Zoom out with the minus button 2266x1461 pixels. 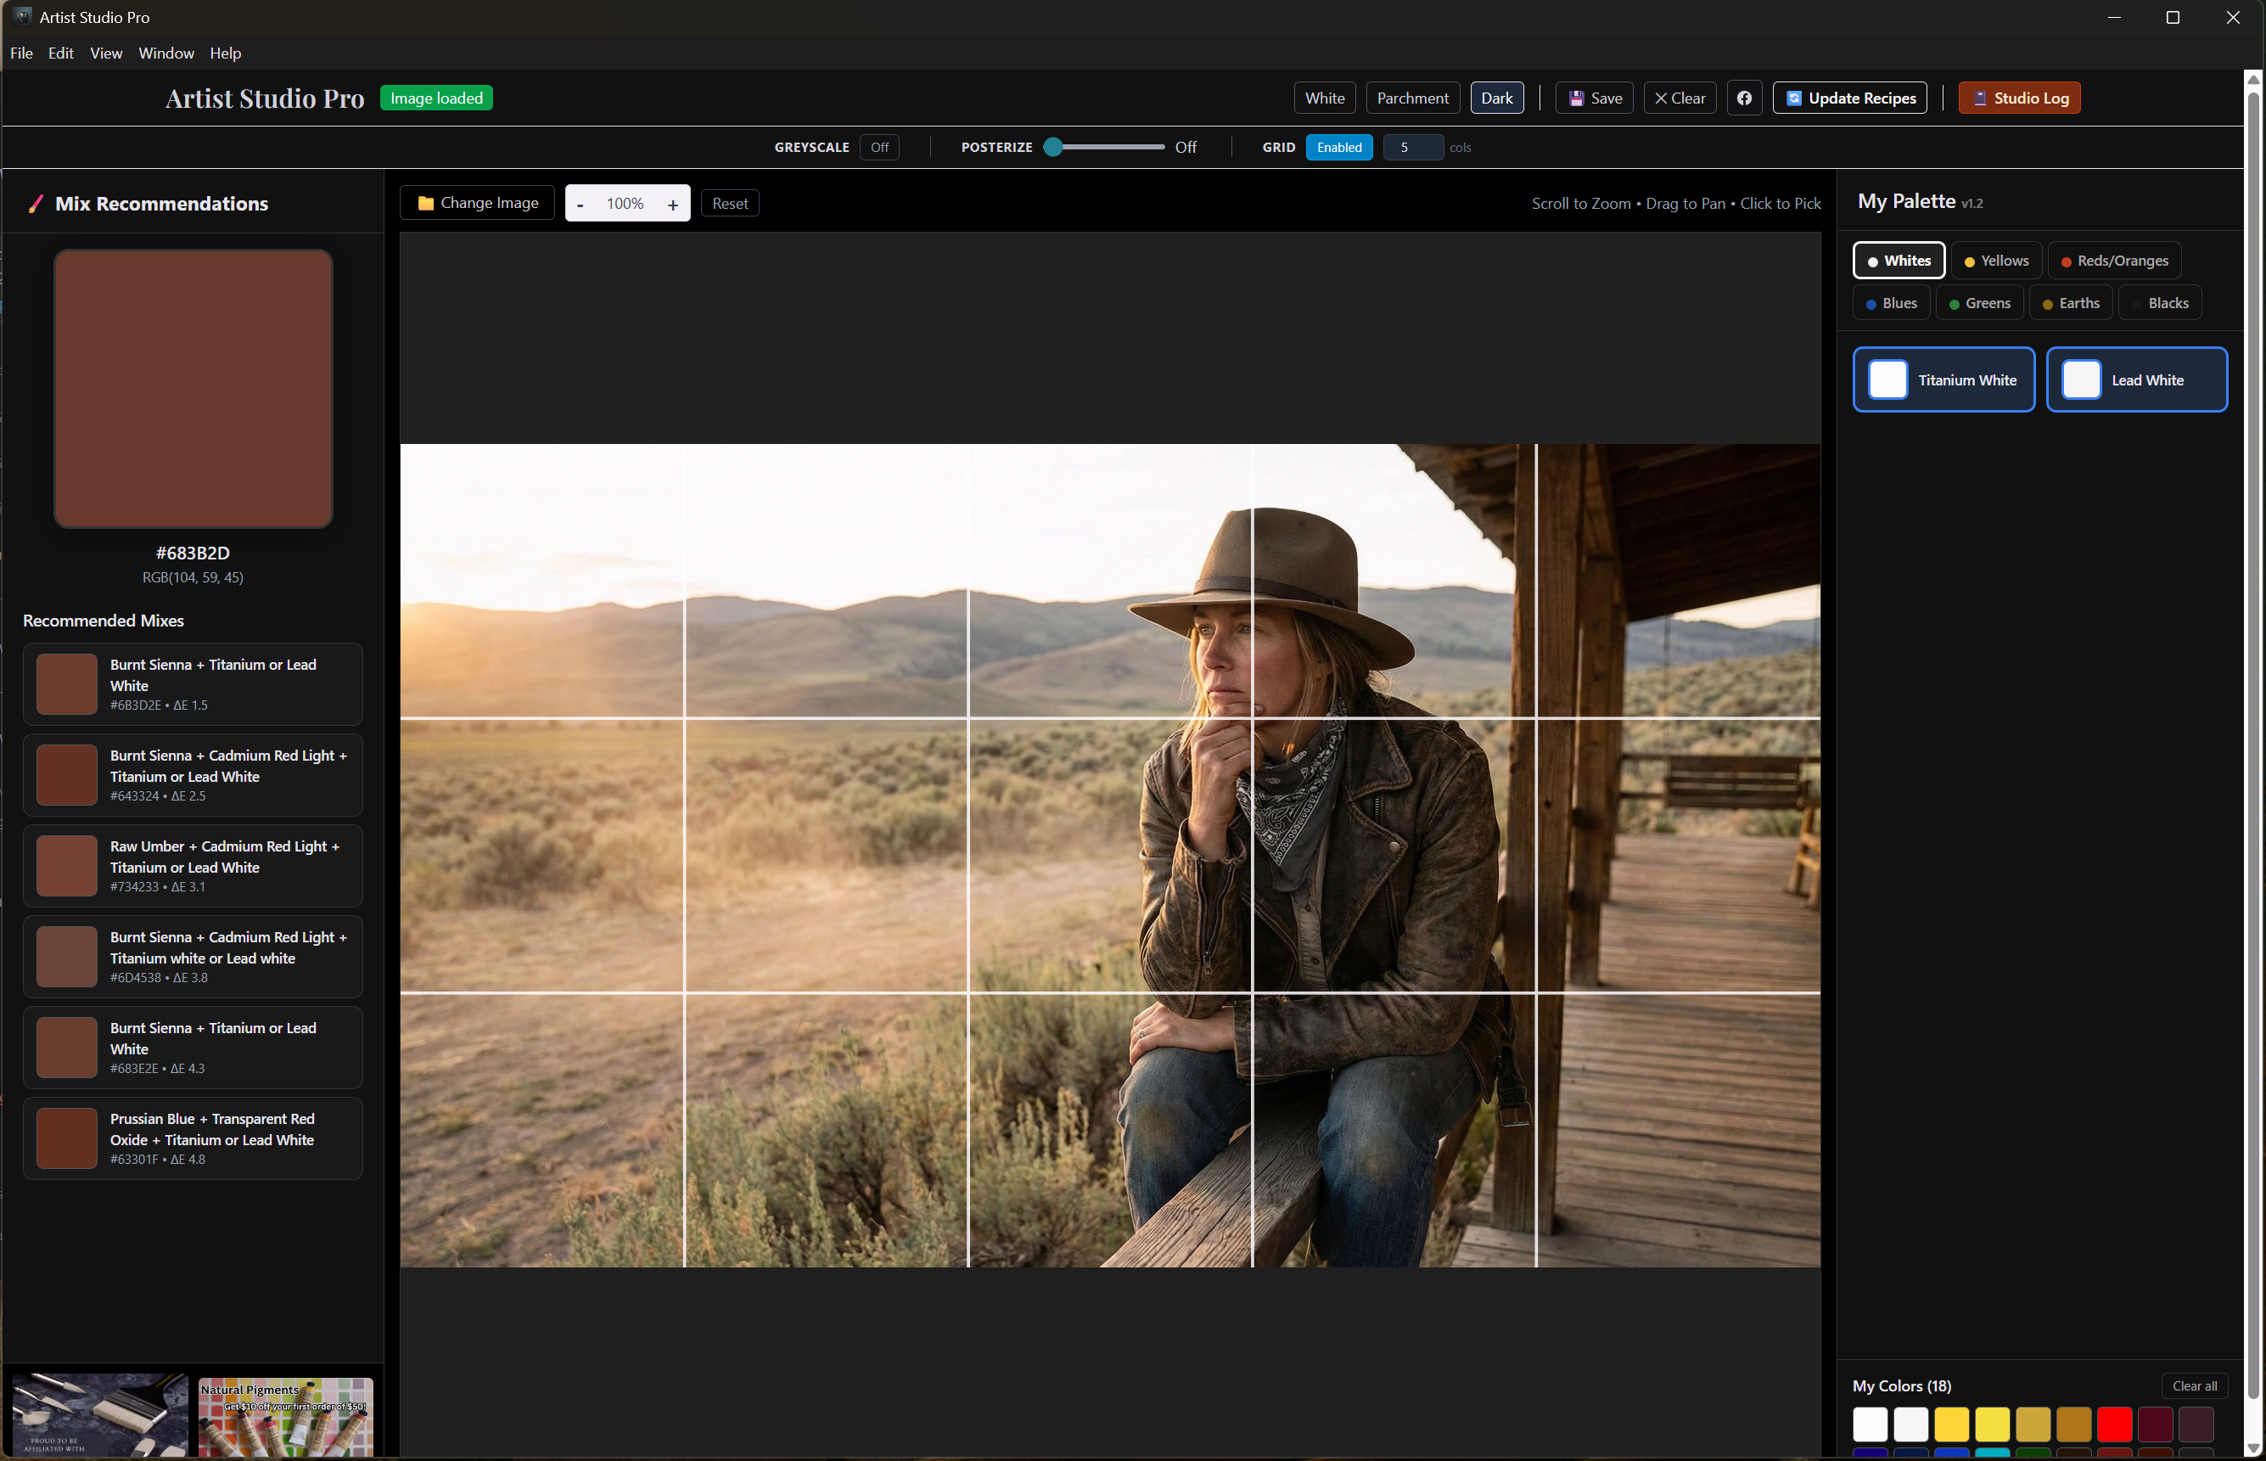tap(581, 204)
